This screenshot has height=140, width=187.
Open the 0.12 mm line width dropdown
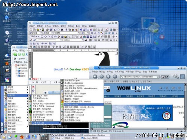point(82,40)
